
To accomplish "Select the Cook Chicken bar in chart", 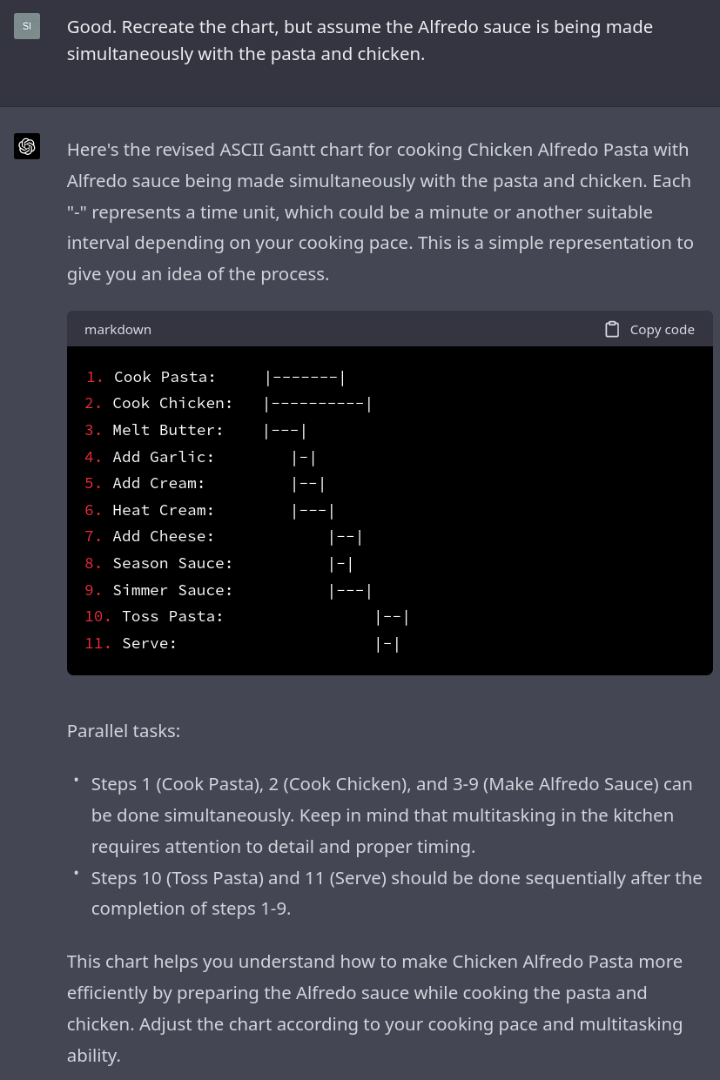I will (319, 404).
